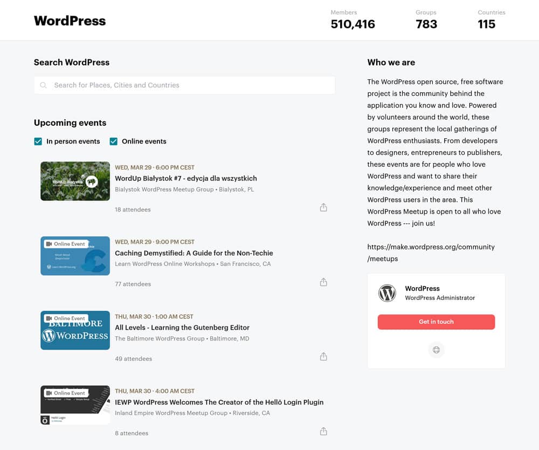
Task: Click the WordPress administrator logo avatar
Action: point(387,293)
